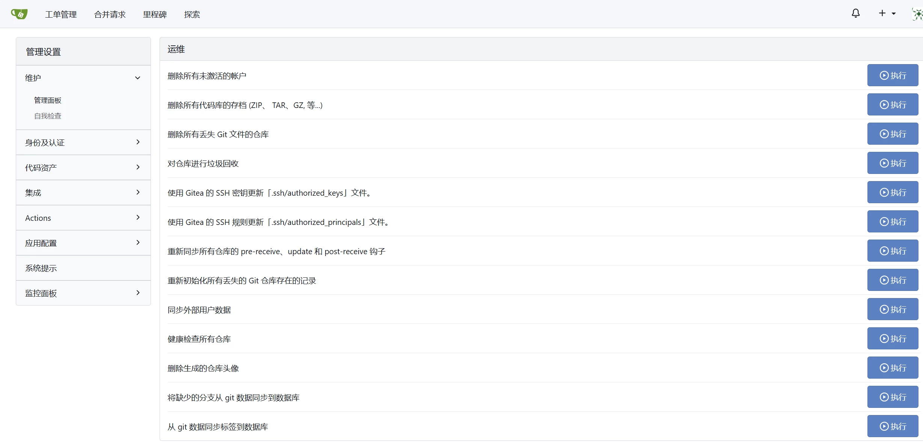This screenshot has height=442, width=923.
Task: Open the 自我检查 sidebar page
Action: pyautogui.click(x=48, y=116)
